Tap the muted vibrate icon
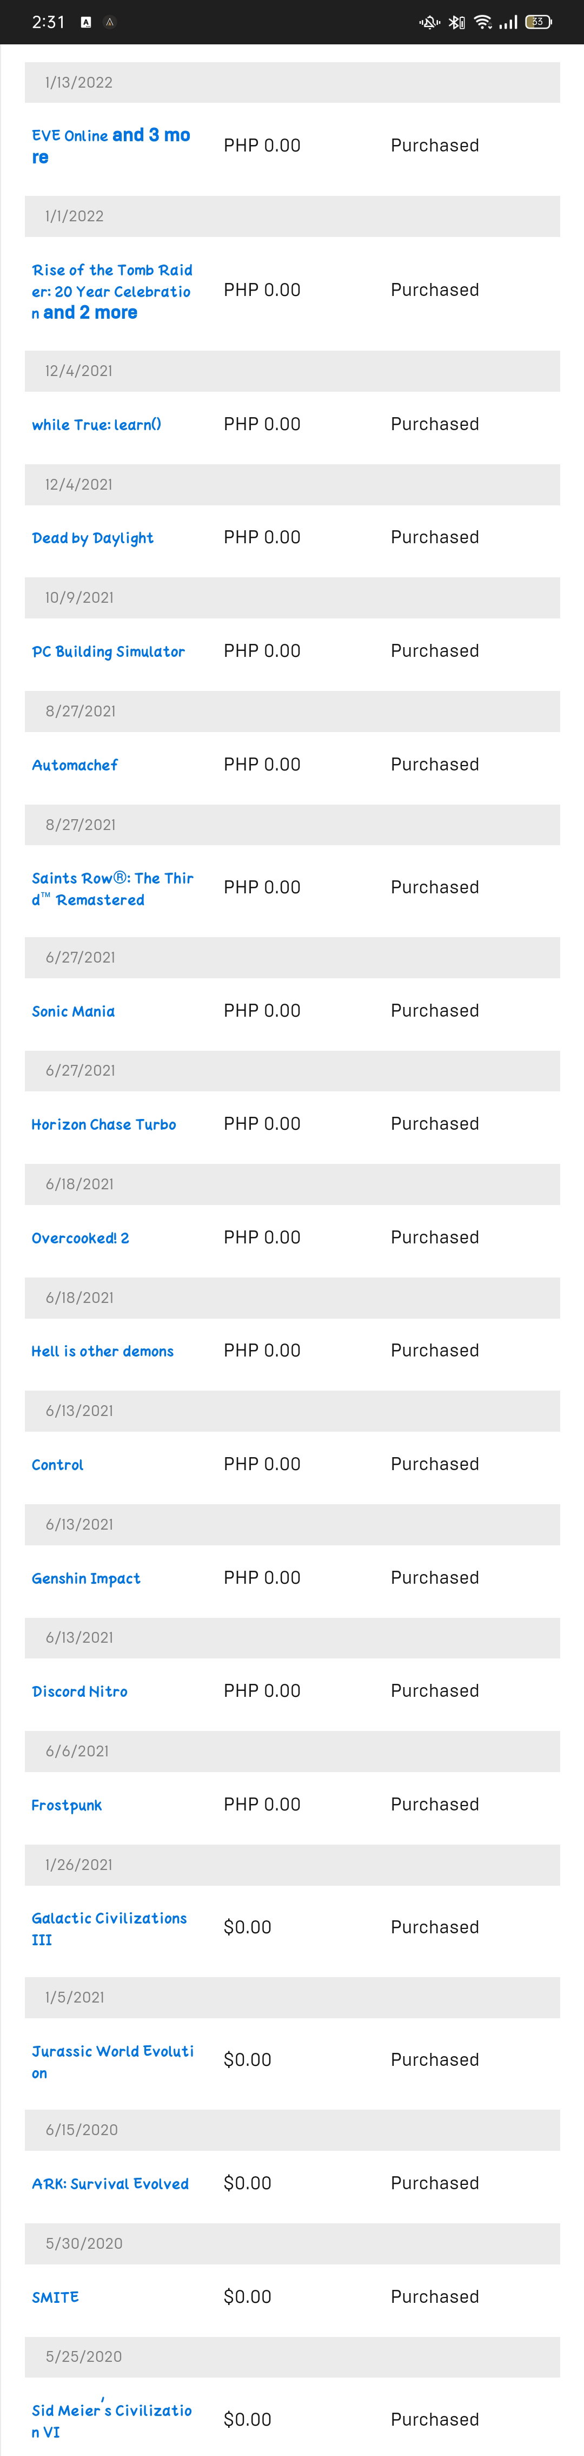584x2456 pixels. (430, 22)
